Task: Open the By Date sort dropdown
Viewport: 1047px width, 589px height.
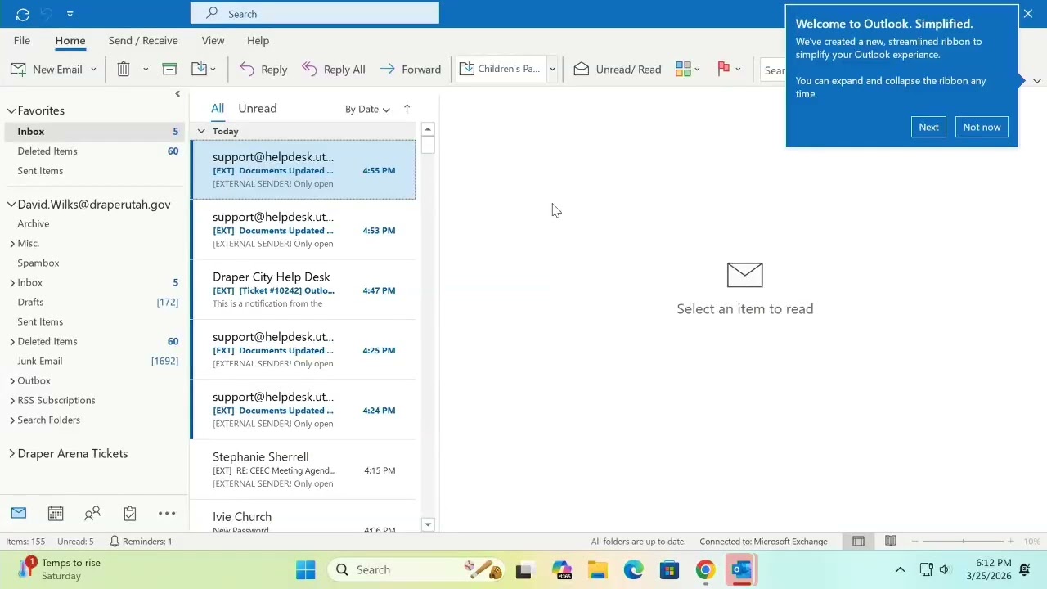Action: (x=367, y=109)
